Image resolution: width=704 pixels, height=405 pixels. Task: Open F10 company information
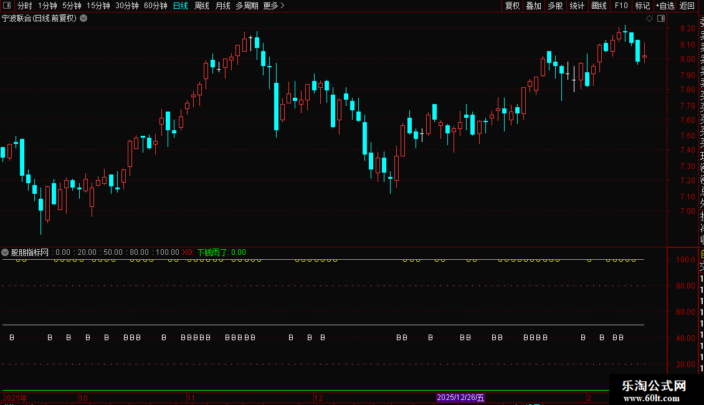point(621,6)
